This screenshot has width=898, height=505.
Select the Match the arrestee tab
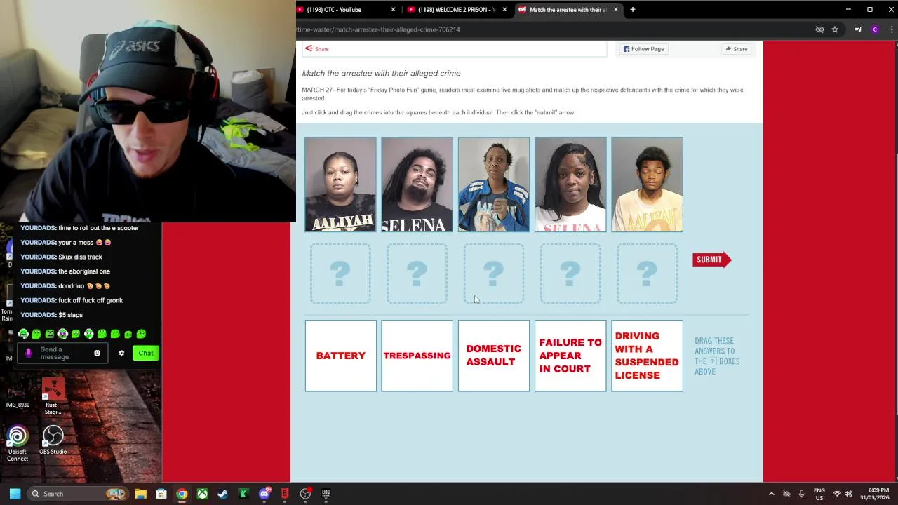click(567, 10)
